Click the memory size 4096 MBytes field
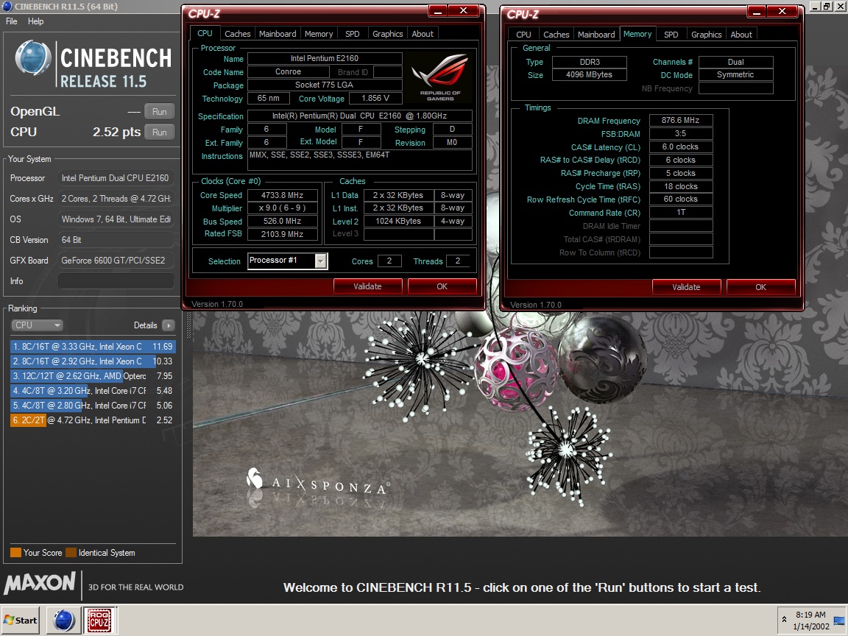 coord(589,74)
